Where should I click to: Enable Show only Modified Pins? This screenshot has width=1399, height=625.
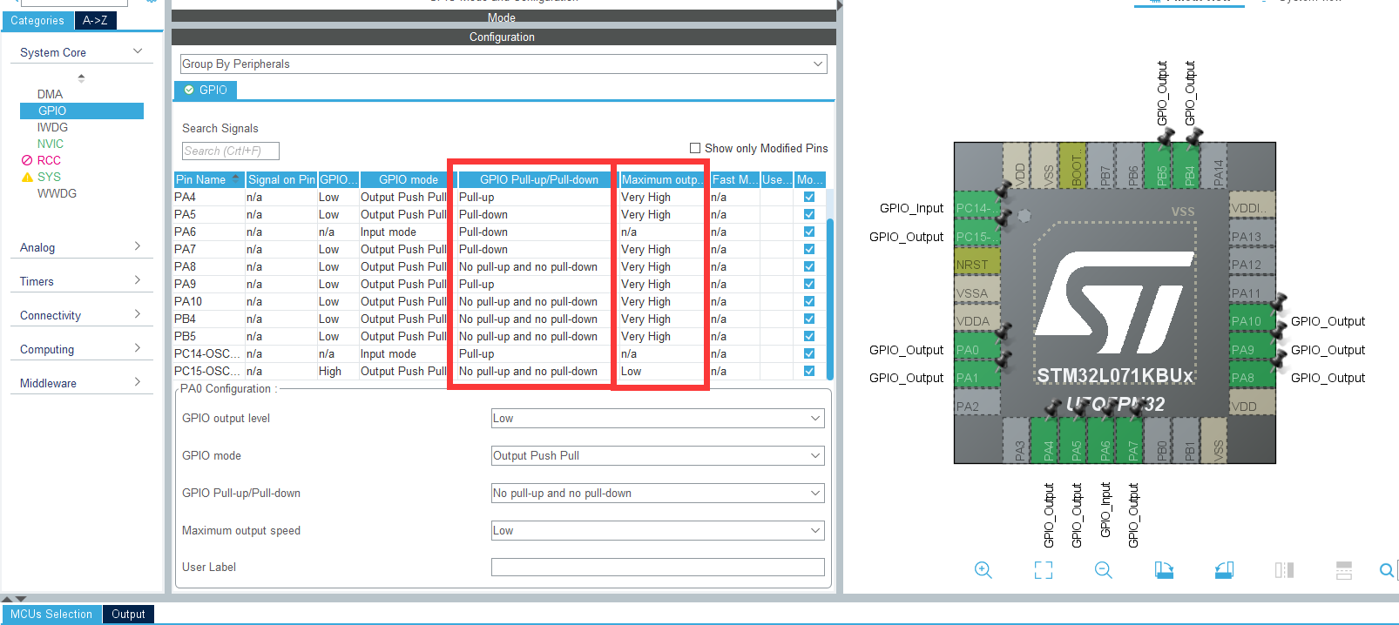pyautogui.click(x=695, y=148)
